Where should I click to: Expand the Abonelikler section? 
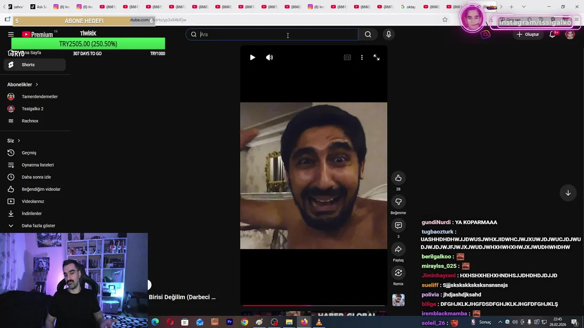click(23, 84)
